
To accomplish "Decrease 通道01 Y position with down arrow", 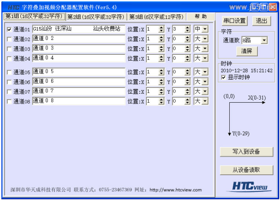I will point(187,31).
